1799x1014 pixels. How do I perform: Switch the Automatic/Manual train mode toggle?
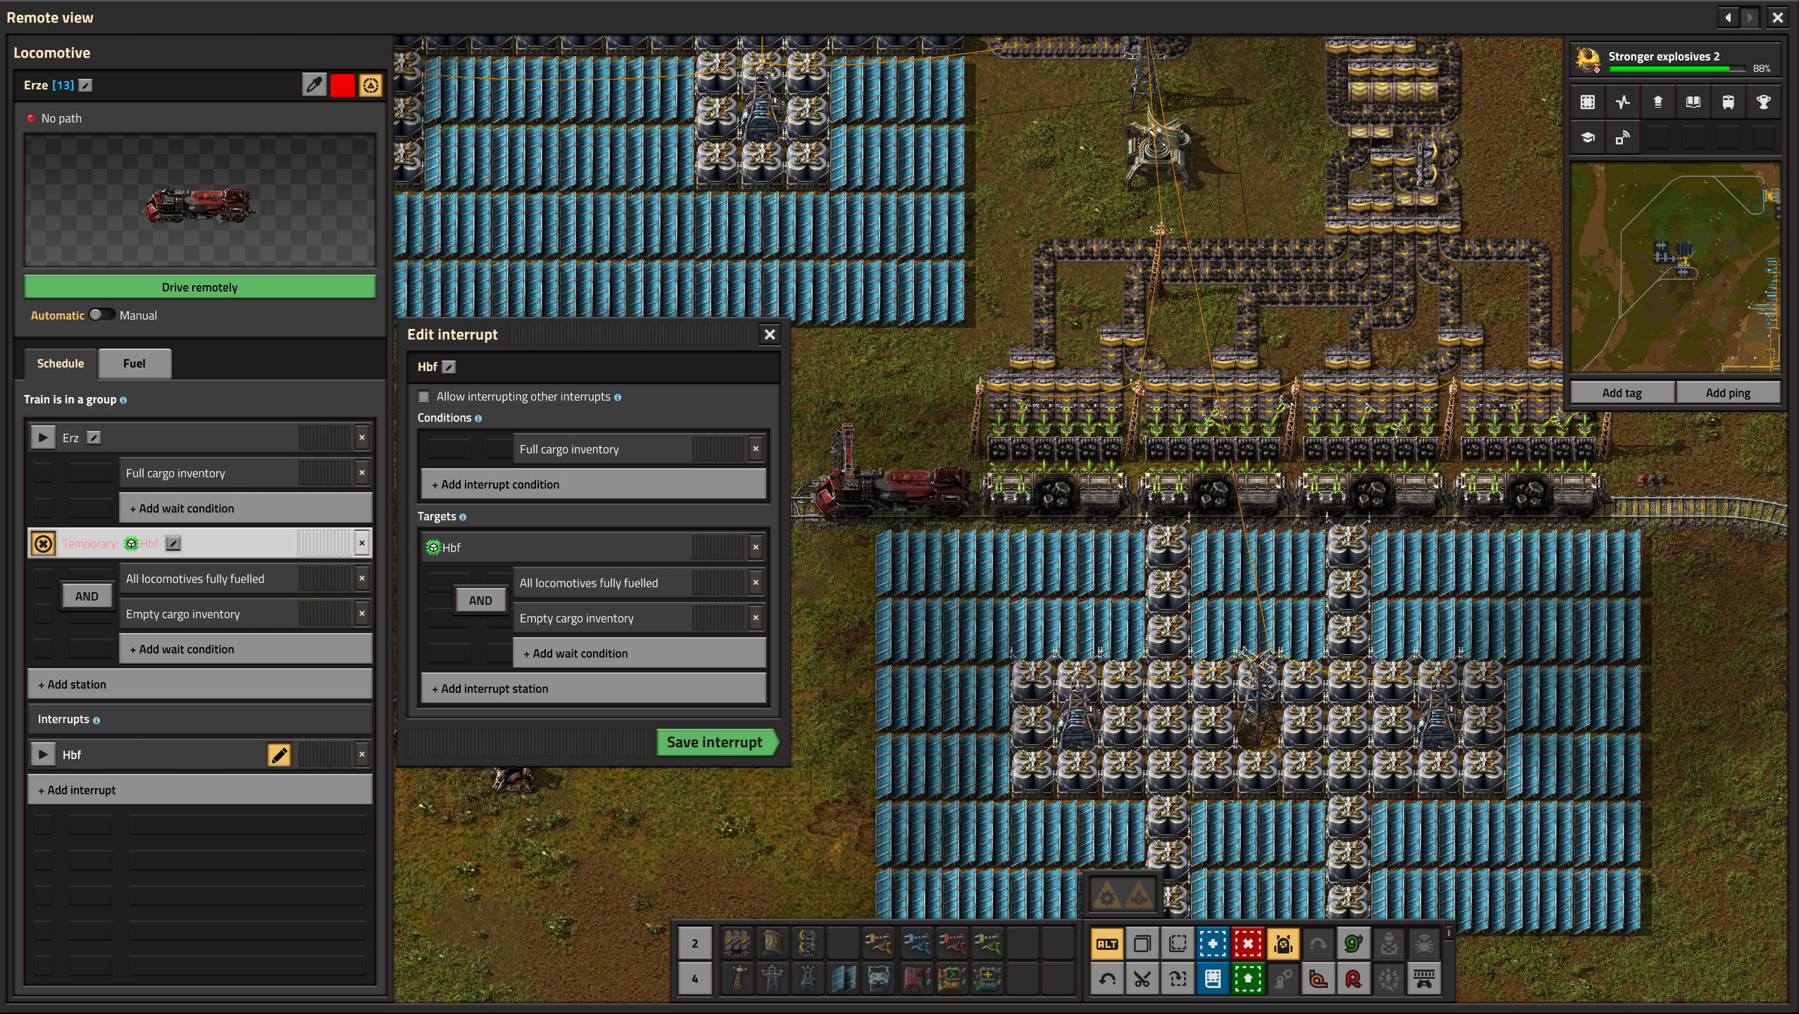pos(101,315)
